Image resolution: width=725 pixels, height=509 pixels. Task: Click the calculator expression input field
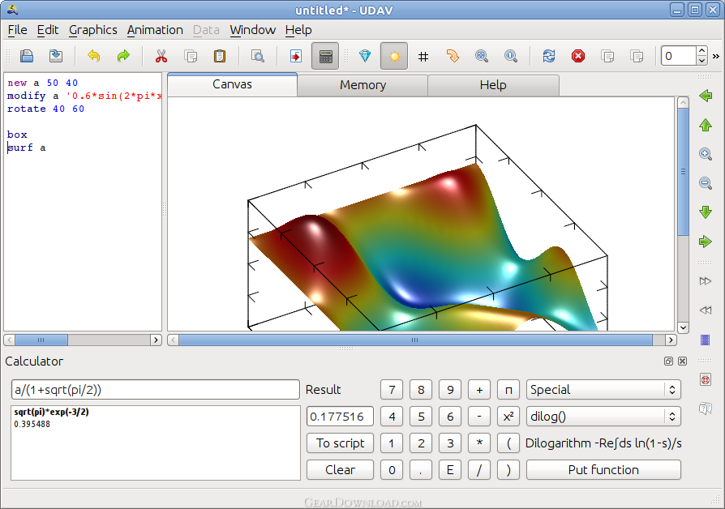[x=156, y=390]
